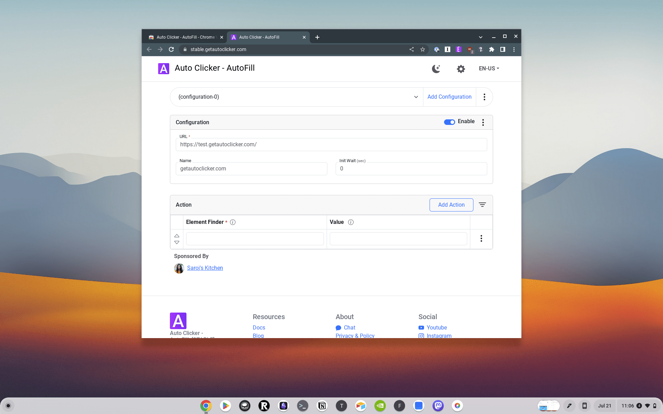The width and height of the screenshot is (663, 414).
Task: Click the Name input field
Action: 251,169
